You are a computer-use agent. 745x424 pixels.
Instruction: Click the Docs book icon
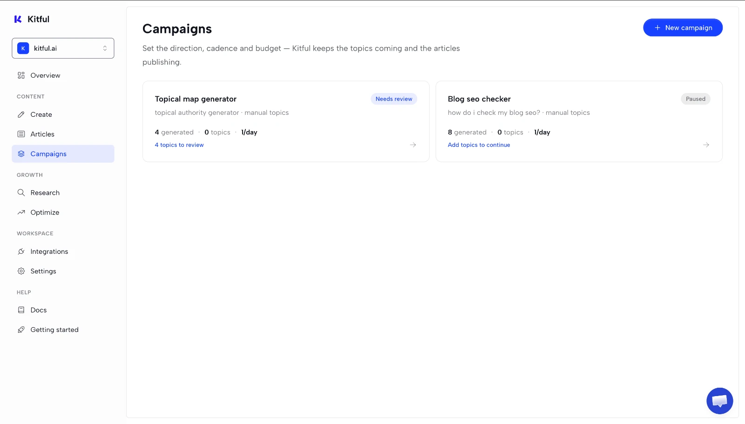click(21, 310)
